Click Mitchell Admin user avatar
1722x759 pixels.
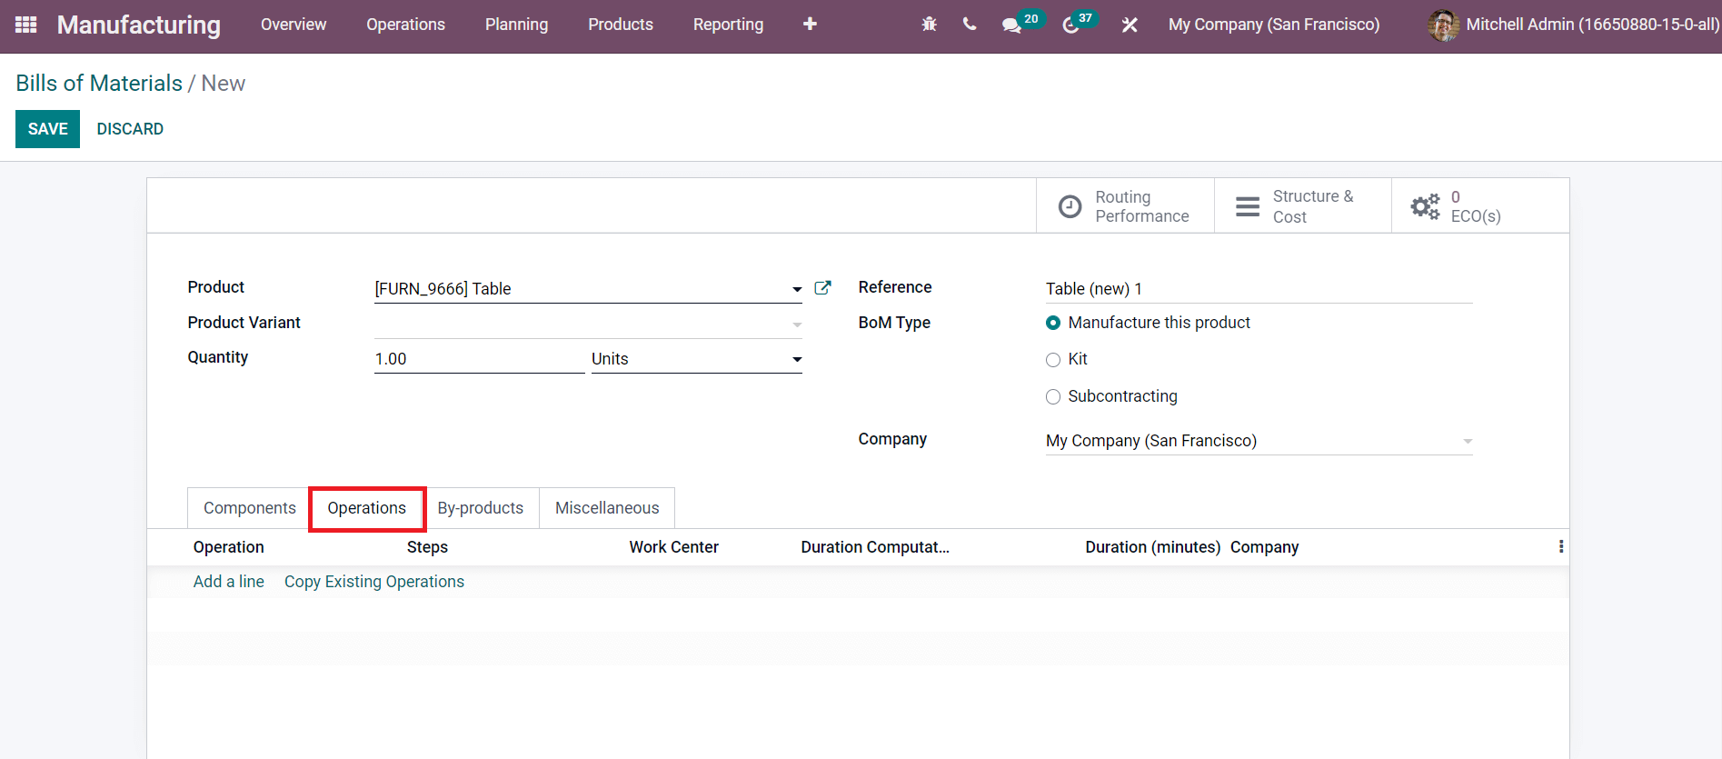point(1443,25)
